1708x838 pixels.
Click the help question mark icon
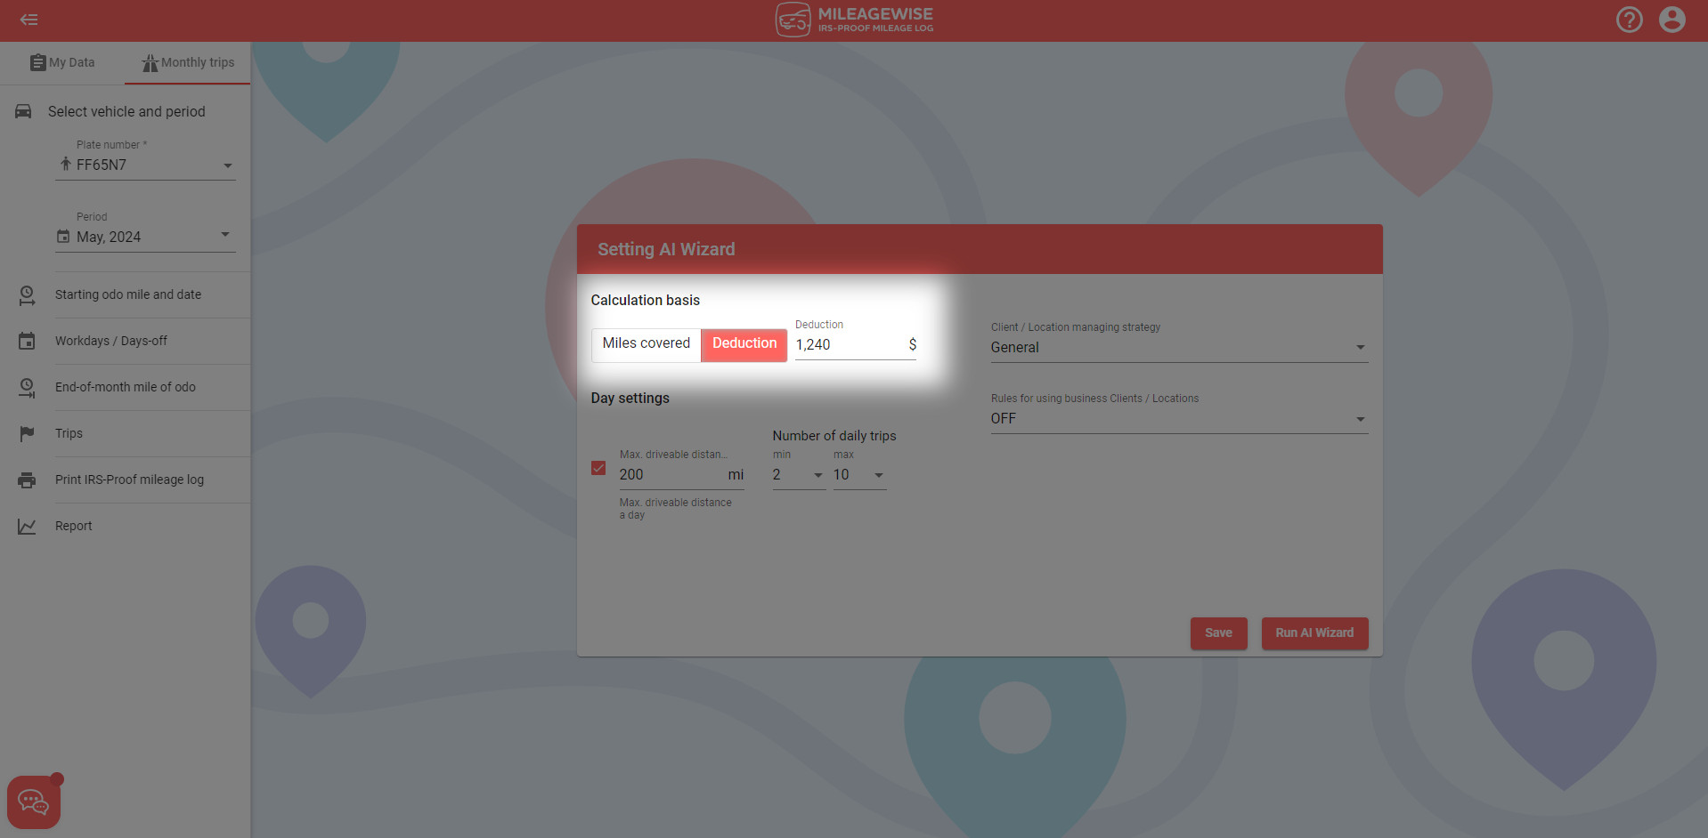(1630, 19)
